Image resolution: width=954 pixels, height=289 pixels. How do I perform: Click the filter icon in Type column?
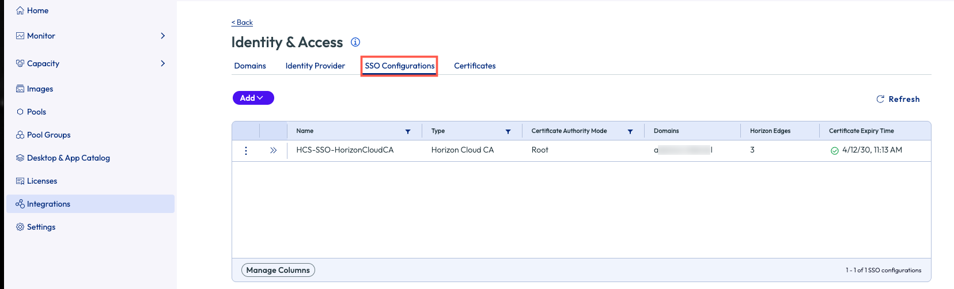click(508, 131)
